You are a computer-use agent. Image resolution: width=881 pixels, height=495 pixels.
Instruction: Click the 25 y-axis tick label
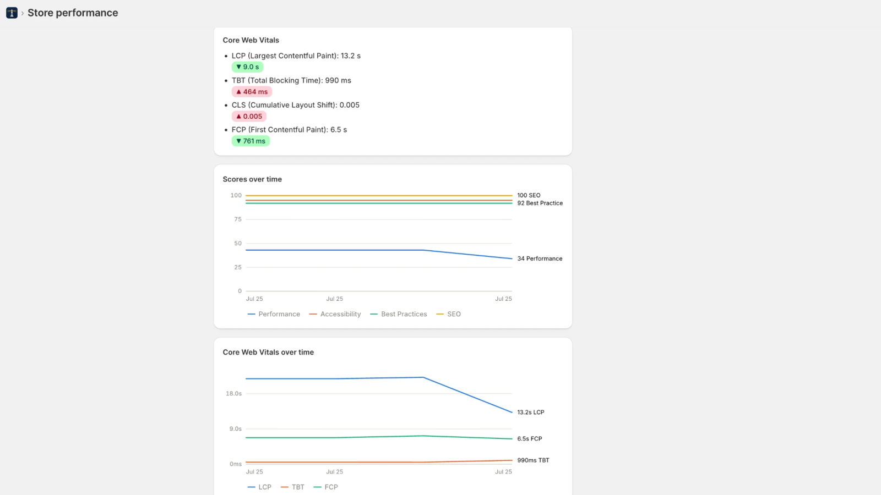(238, 267)
